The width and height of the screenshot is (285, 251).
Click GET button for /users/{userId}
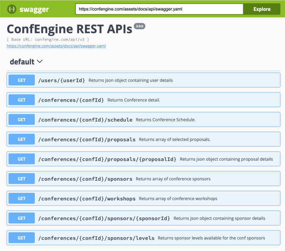[x=22, y=80]
